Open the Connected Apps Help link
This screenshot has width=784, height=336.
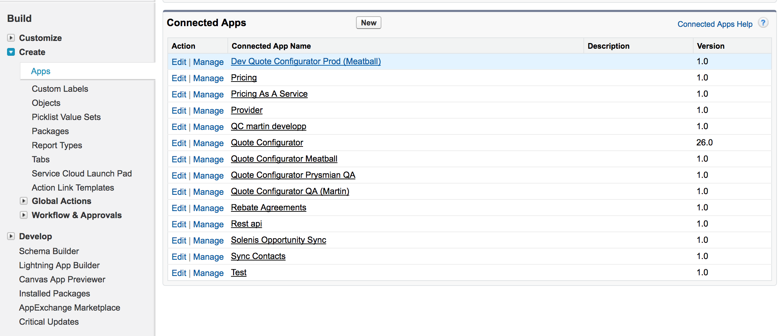tap(714, 24)
